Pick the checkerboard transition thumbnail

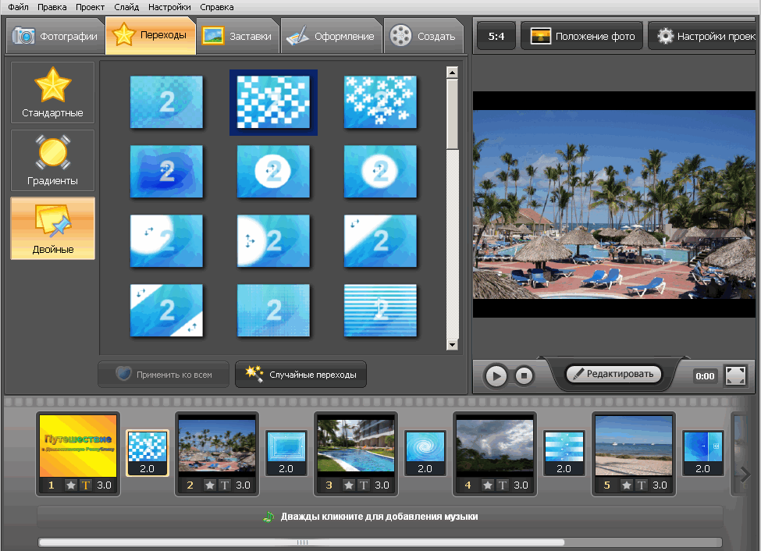coord(273,102)
